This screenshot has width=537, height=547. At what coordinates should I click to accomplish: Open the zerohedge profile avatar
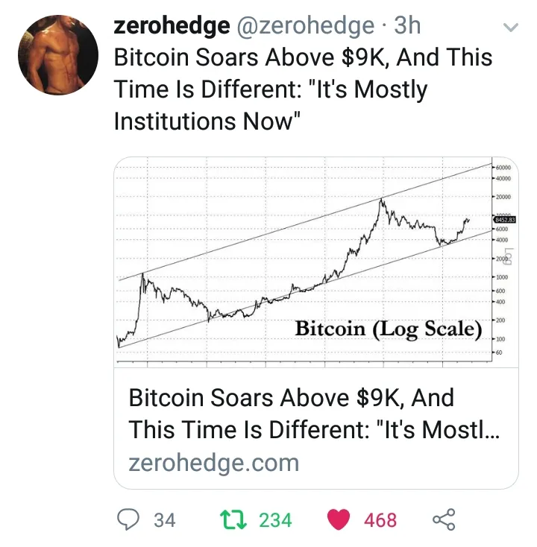click(x=57, y=54)
